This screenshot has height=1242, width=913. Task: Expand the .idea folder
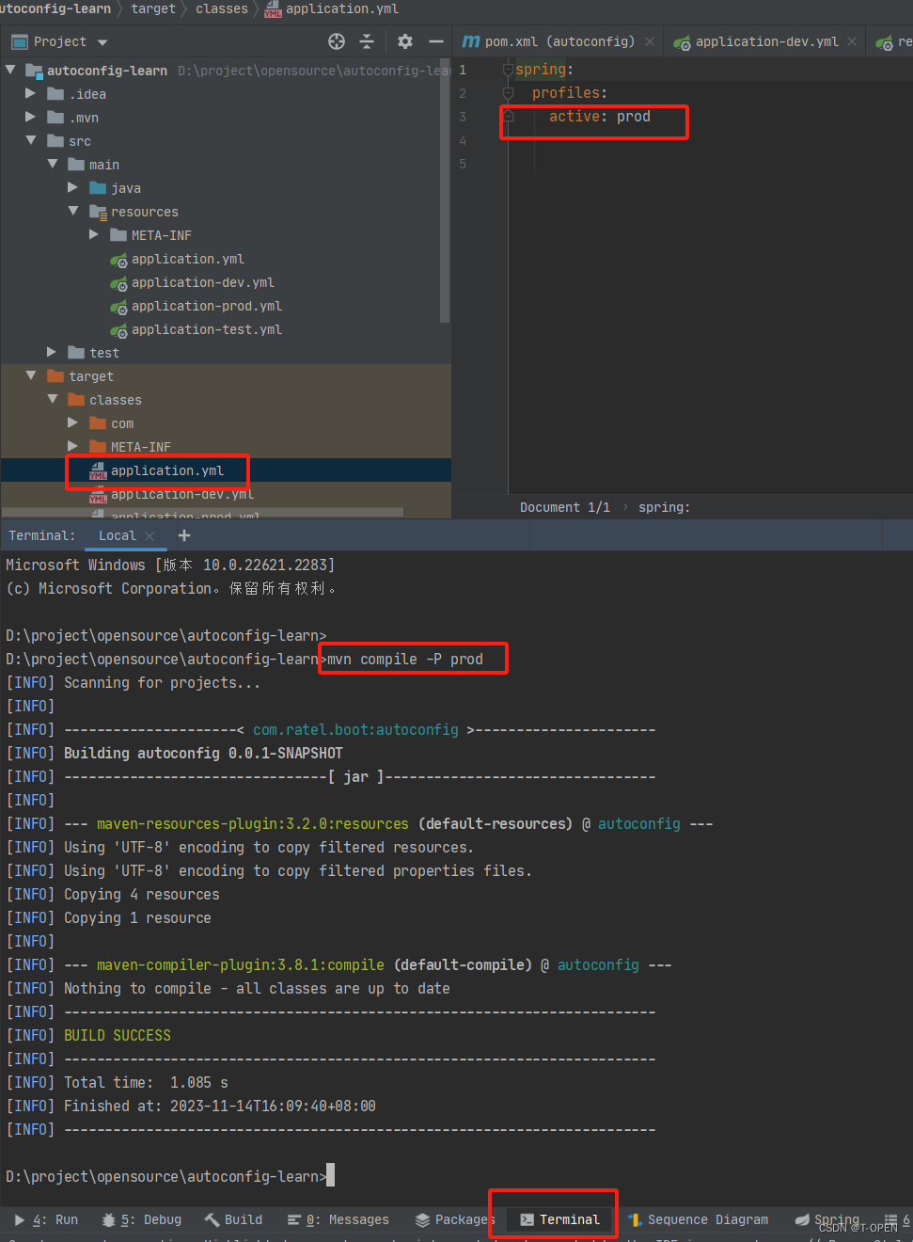(30, 94)
